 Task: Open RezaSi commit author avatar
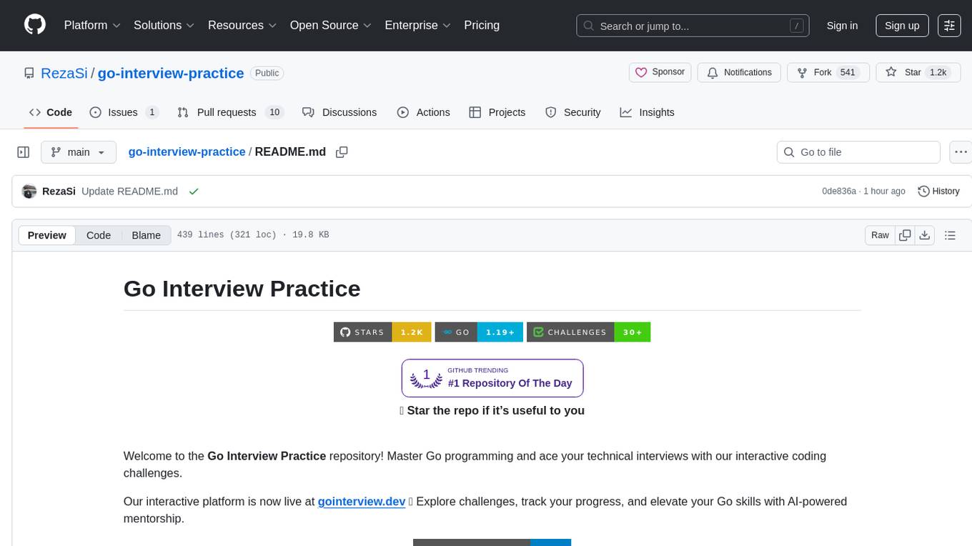(29, 192)
